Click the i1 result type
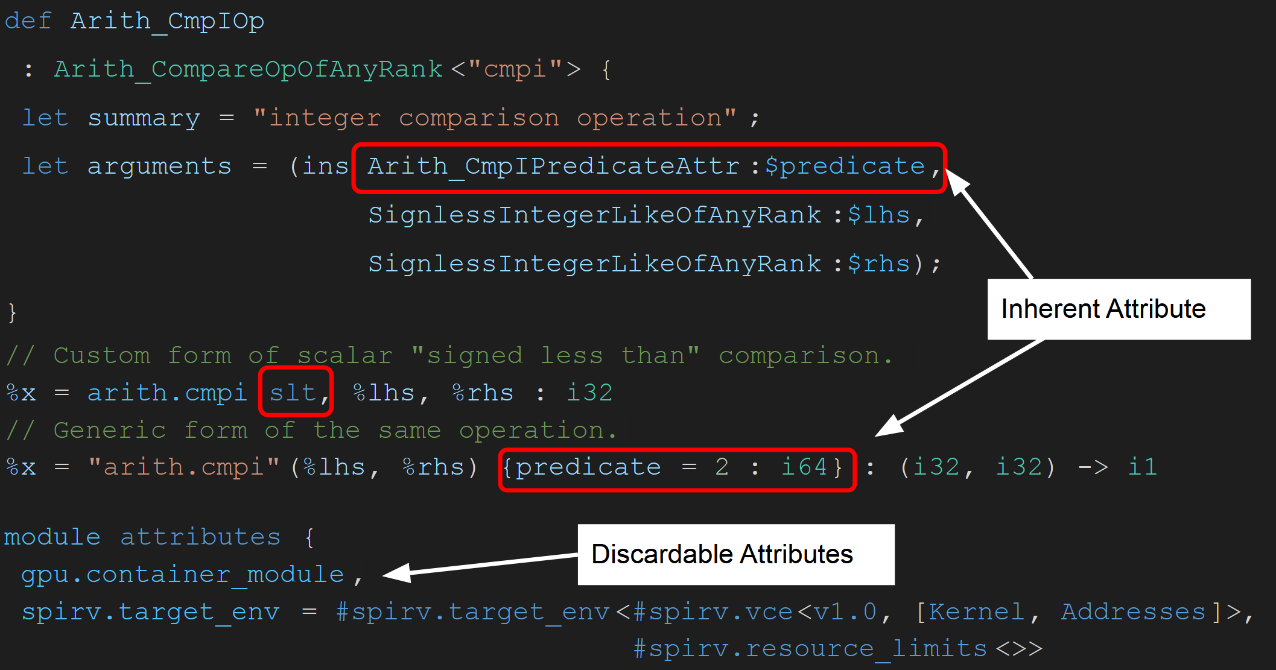1276x670 pixels. 1143,467
